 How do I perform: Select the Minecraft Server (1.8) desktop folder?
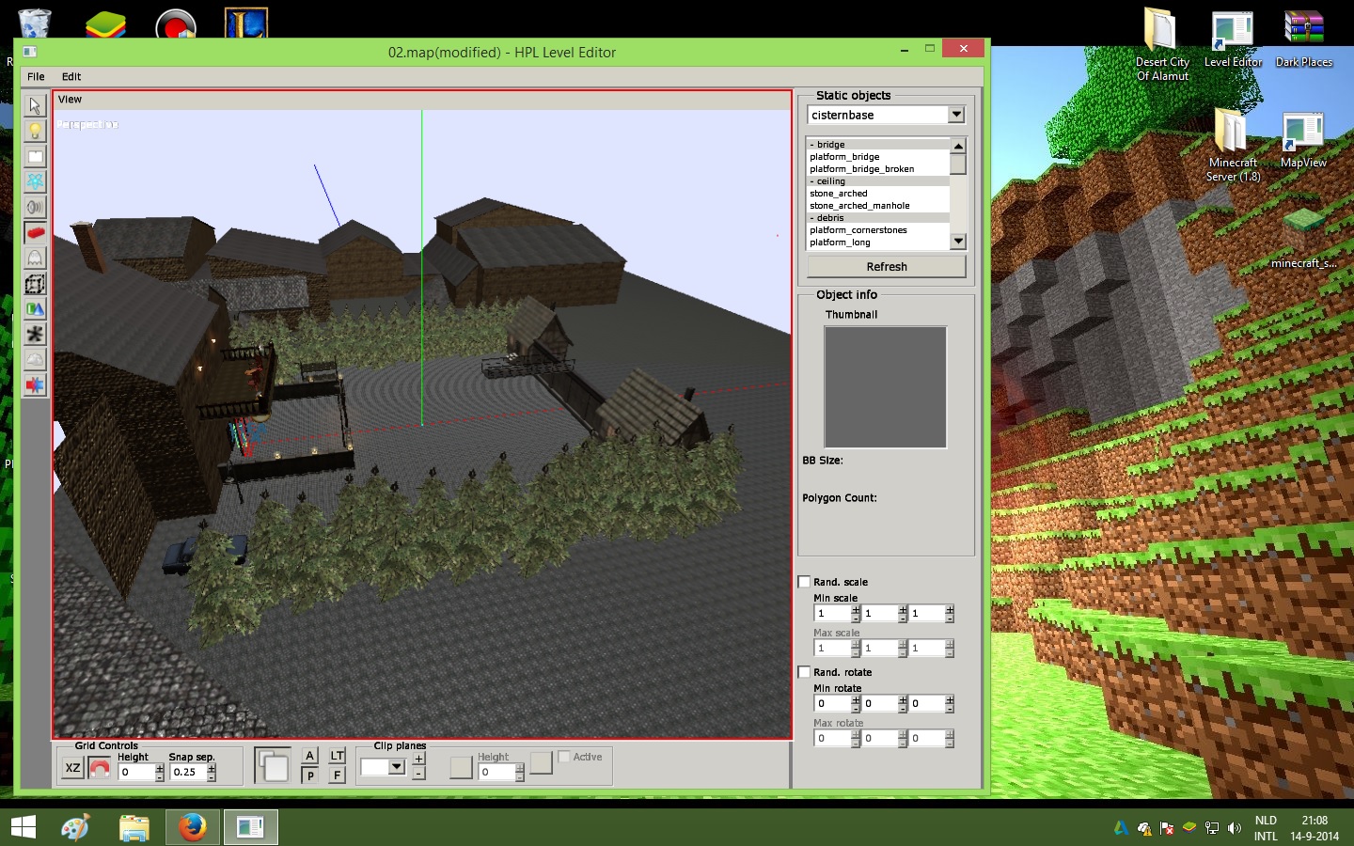(x=1233, y=145)
